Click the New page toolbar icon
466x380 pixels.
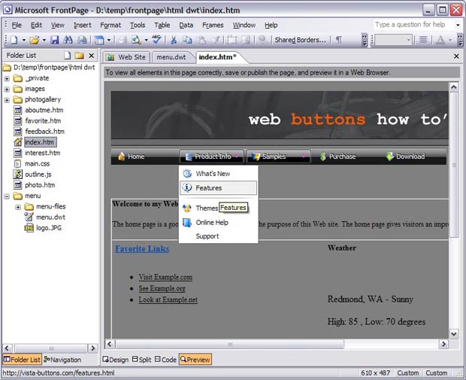click(14, 40)
